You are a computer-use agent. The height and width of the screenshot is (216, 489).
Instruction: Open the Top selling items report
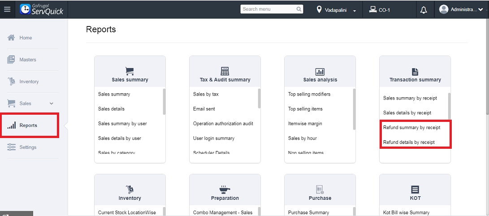(x=305, y=109)
